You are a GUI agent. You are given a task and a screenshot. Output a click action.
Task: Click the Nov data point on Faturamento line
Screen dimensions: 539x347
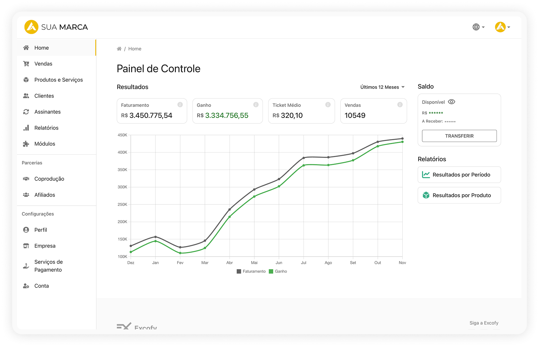pyautogui.click(x=402, y=139)
